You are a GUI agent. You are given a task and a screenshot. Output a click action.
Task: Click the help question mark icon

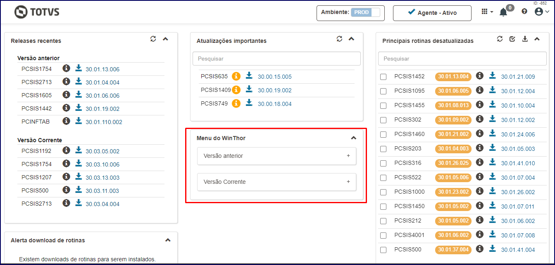(x=524, y=12)
